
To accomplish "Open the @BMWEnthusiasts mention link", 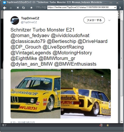I will click(75, 64).
